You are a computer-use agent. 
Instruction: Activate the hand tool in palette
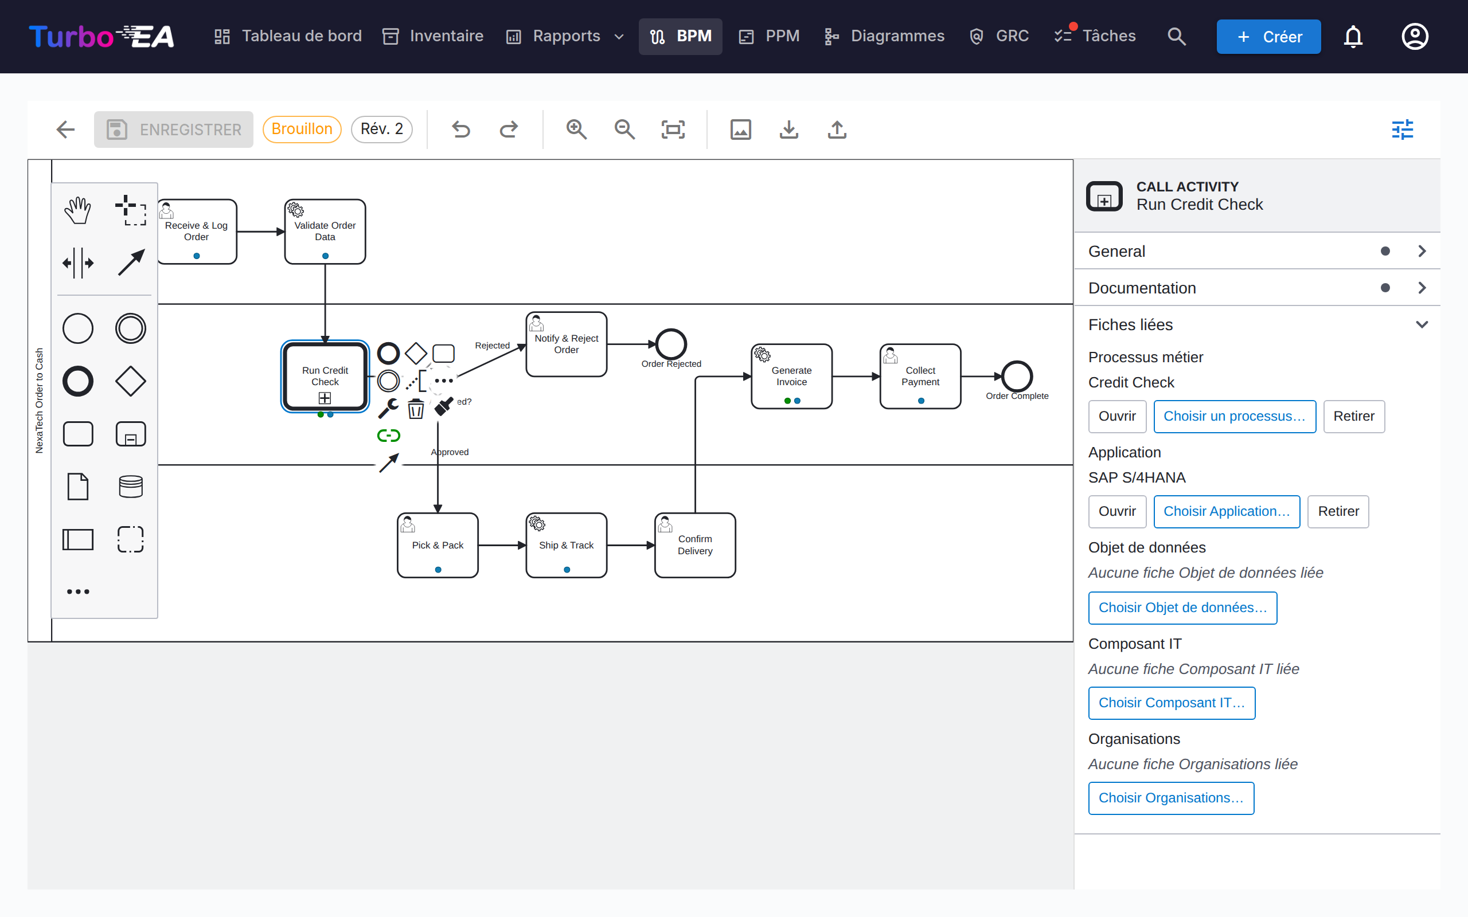[x=77, y=210]
